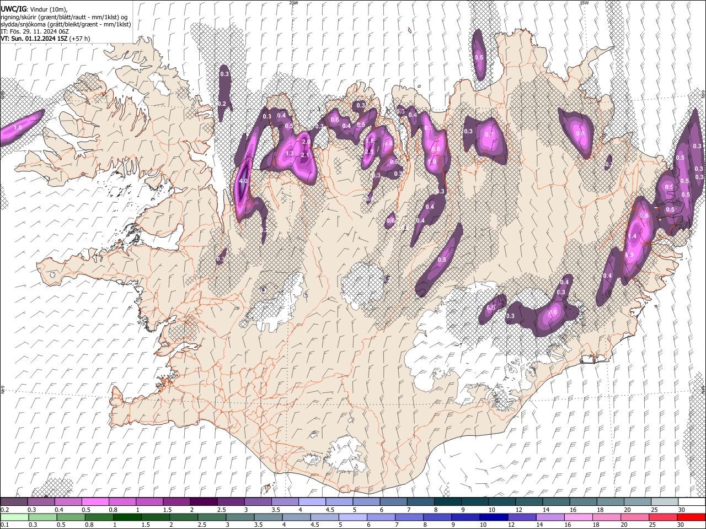The image size is (706, 529).
Task: Click the purple 12–14 rain legend swatch
Action: (521, 517)
